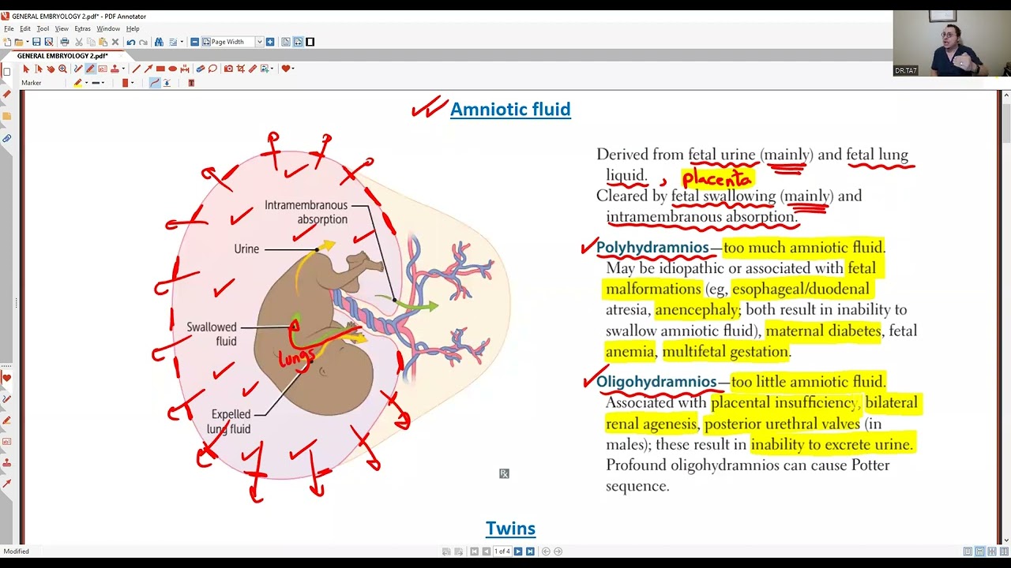The height and width of the screenshot is (568, 1011).
Task: Click the Zoom out minus button
Action: click(x=194, y=42)
